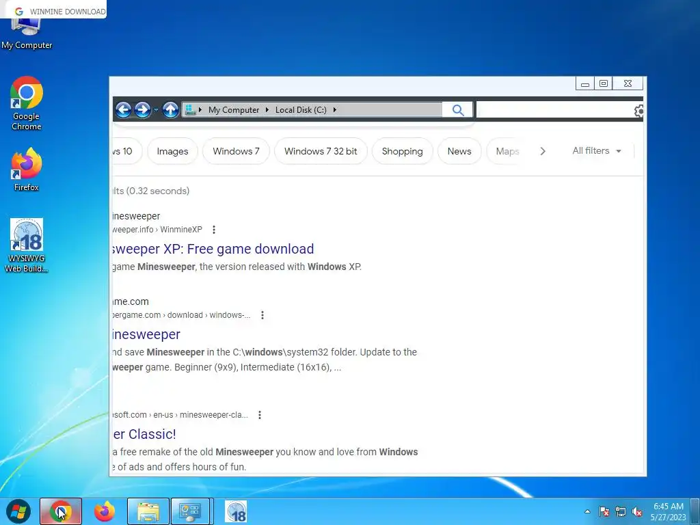Open options for the minesweeper-cla result
The height and width of the screenshot is (525, 700).
coord(260,415)
